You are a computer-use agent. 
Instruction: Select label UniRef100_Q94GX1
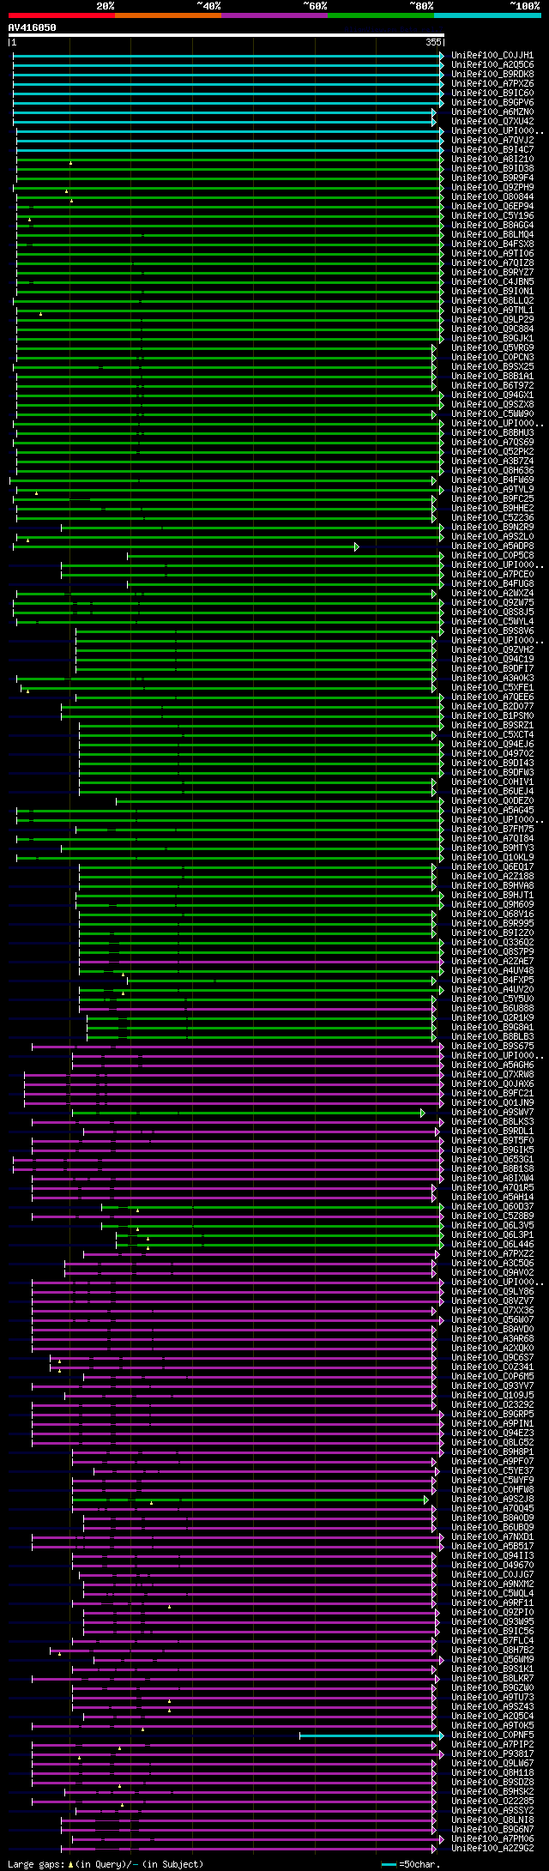492,395
